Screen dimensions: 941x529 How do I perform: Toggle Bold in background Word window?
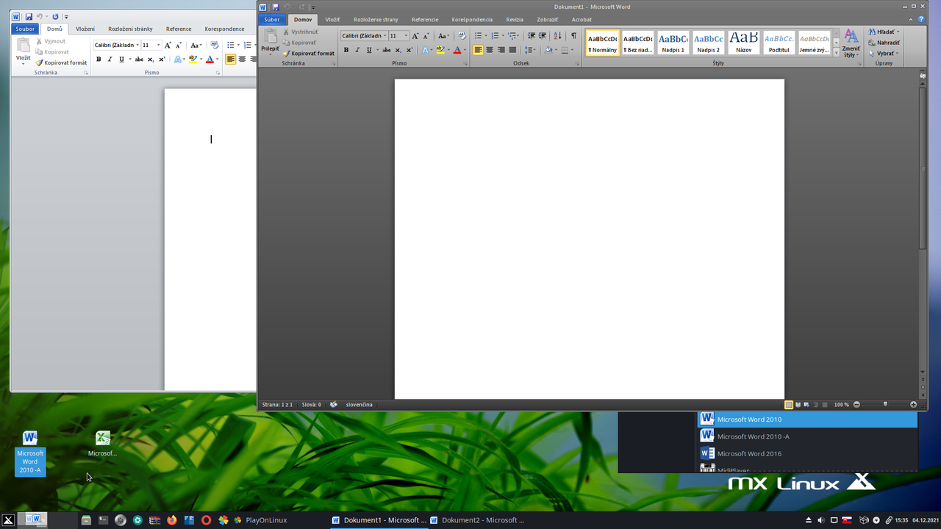pos(99,60)
